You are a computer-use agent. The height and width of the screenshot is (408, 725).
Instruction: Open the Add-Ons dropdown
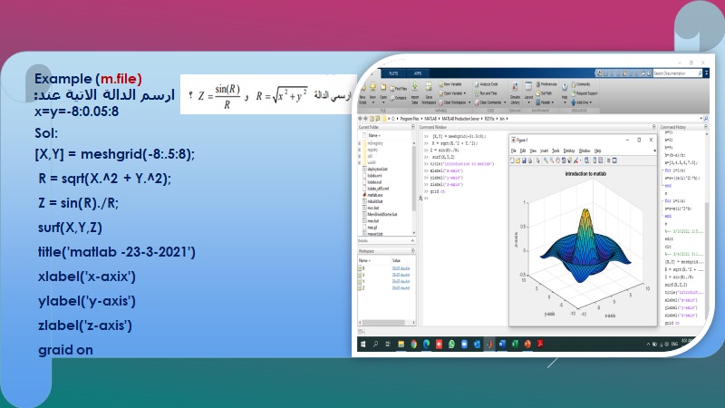[x=580, y=101]
